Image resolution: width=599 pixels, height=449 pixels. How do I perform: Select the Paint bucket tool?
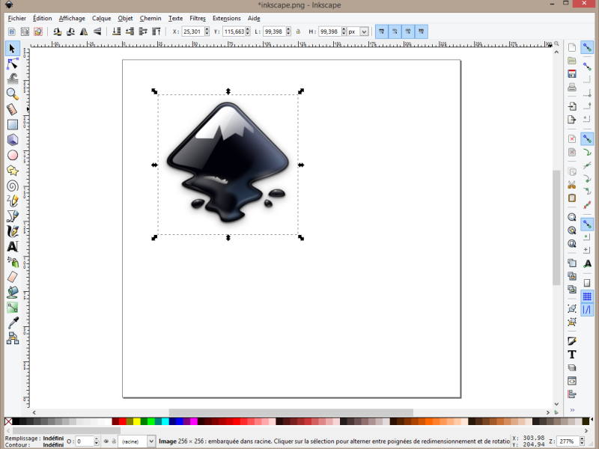(x=13, y=293)
